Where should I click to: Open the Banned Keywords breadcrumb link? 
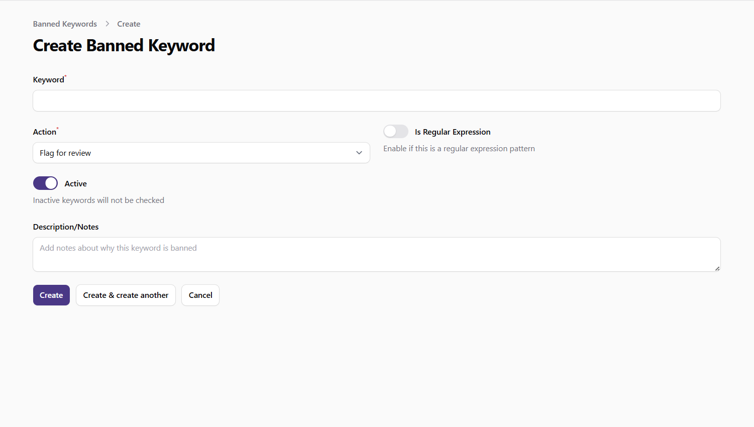pos(65,24)
